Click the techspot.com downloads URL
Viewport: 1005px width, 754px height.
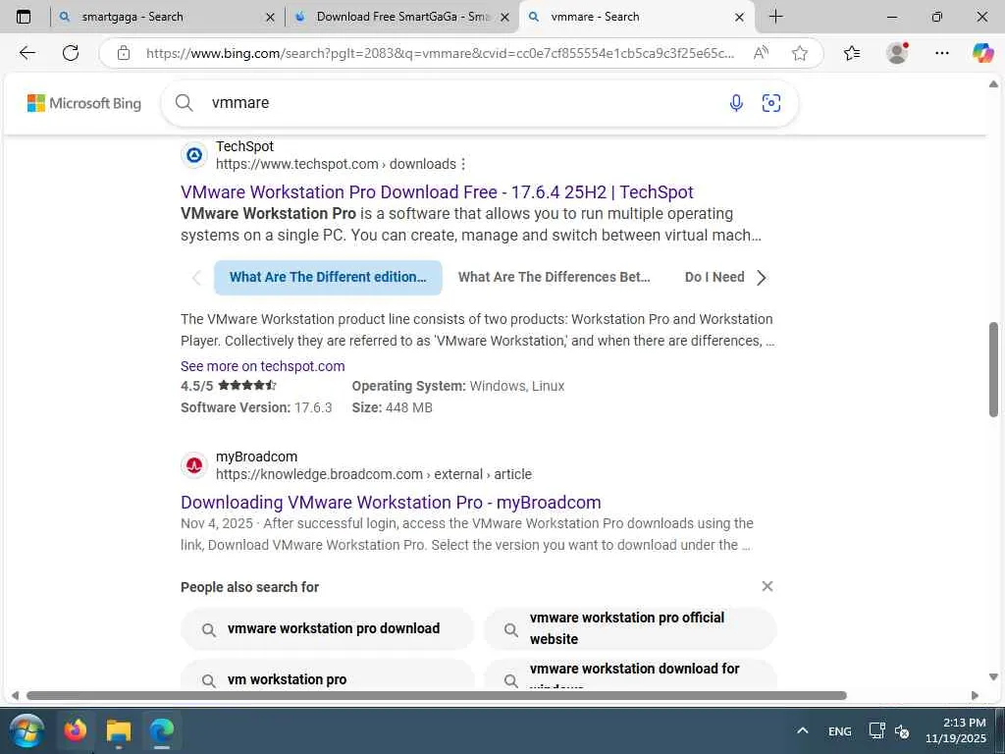[x=336, y=164]
